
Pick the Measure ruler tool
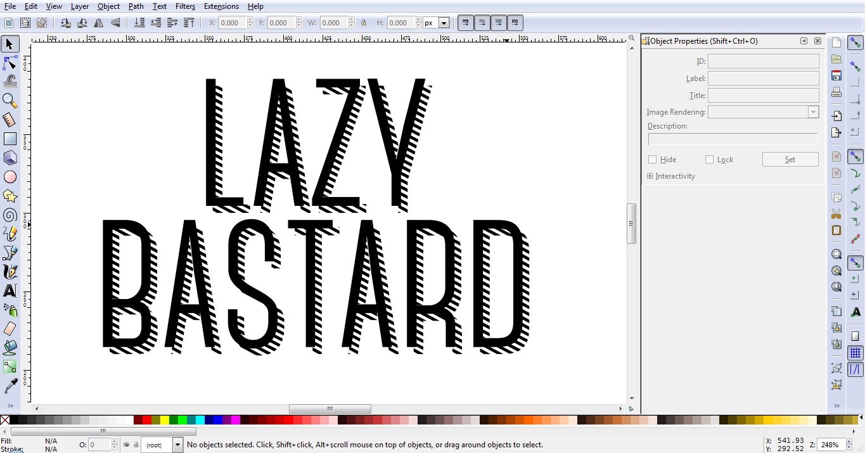pyautogui.click(x=10, y=120)
